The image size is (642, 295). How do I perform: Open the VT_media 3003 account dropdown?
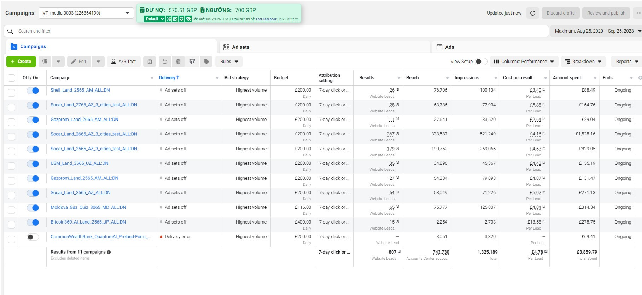coord(86,13)
